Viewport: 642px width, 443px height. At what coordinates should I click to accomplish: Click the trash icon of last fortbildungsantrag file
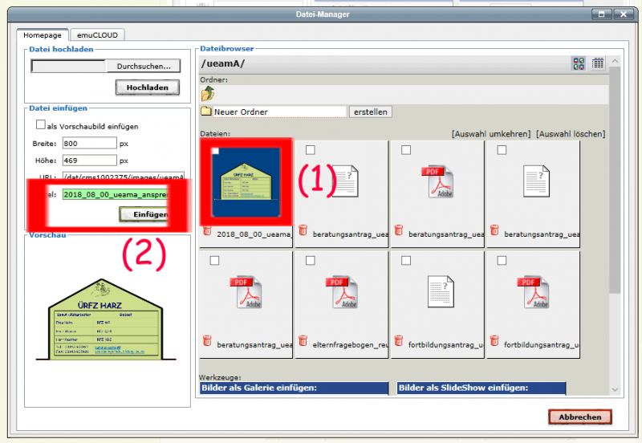click(x=494, y=340)
